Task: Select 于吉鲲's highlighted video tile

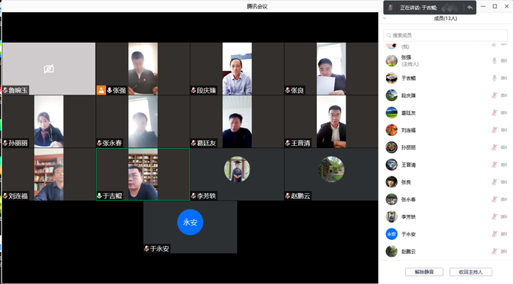Action: pyautogui.click(x=143, y=174)
